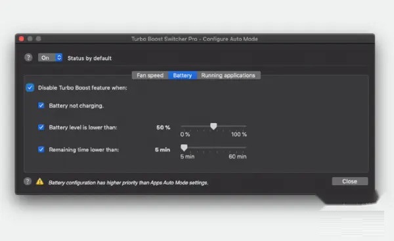
Task: Click the bottom help question mark icon
Action: 28,181
